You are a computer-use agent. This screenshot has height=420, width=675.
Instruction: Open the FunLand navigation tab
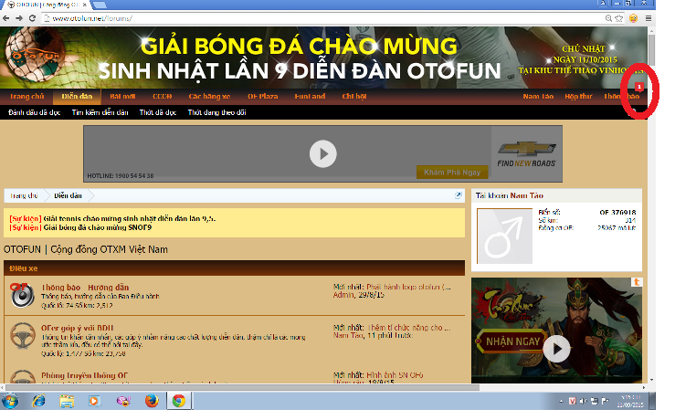[x=310, y=97]
